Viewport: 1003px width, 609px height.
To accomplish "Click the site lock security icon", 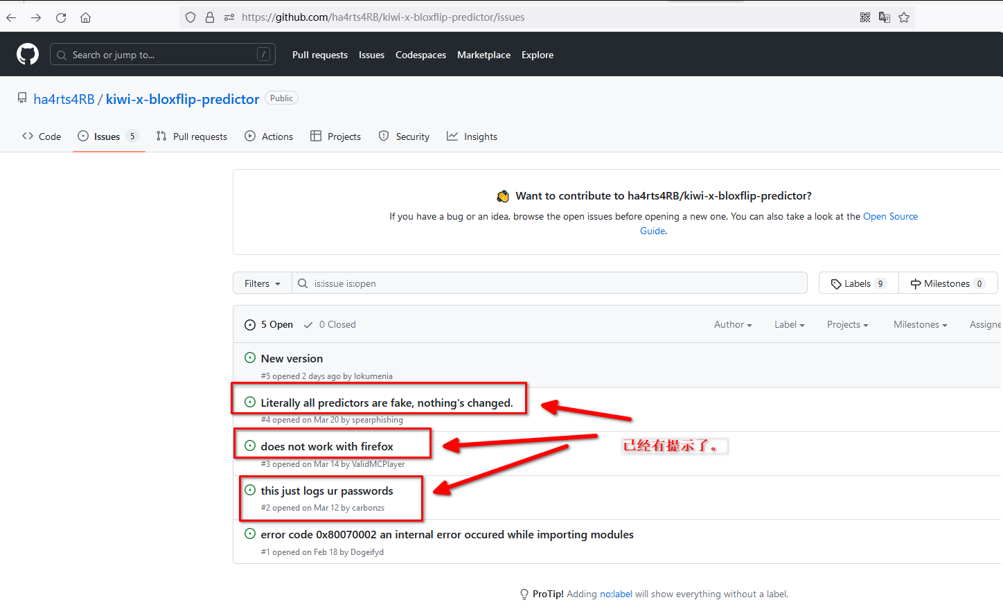I will (x=210, y=17).
